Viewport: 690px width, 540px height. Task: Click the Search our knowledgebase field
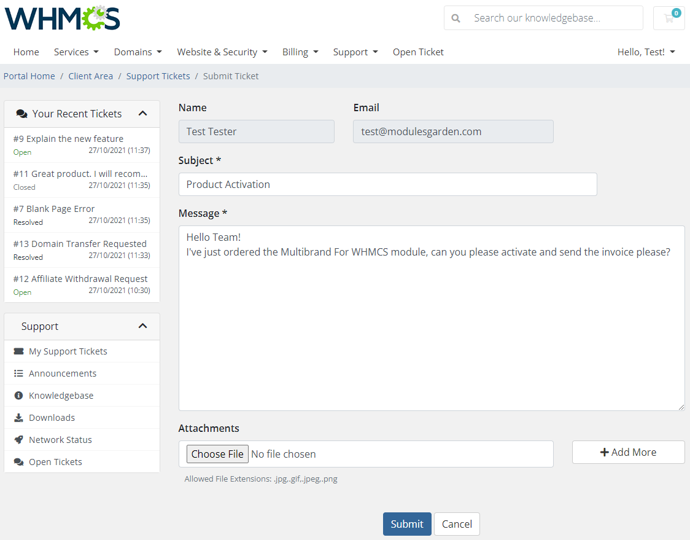(x=543, y=18)
